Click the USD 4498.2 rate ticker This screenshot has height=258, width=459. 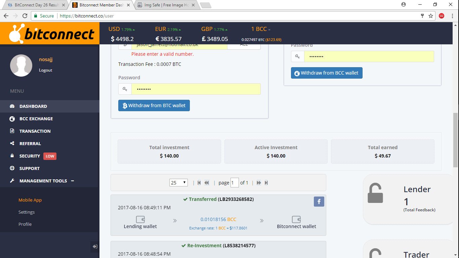122,34
